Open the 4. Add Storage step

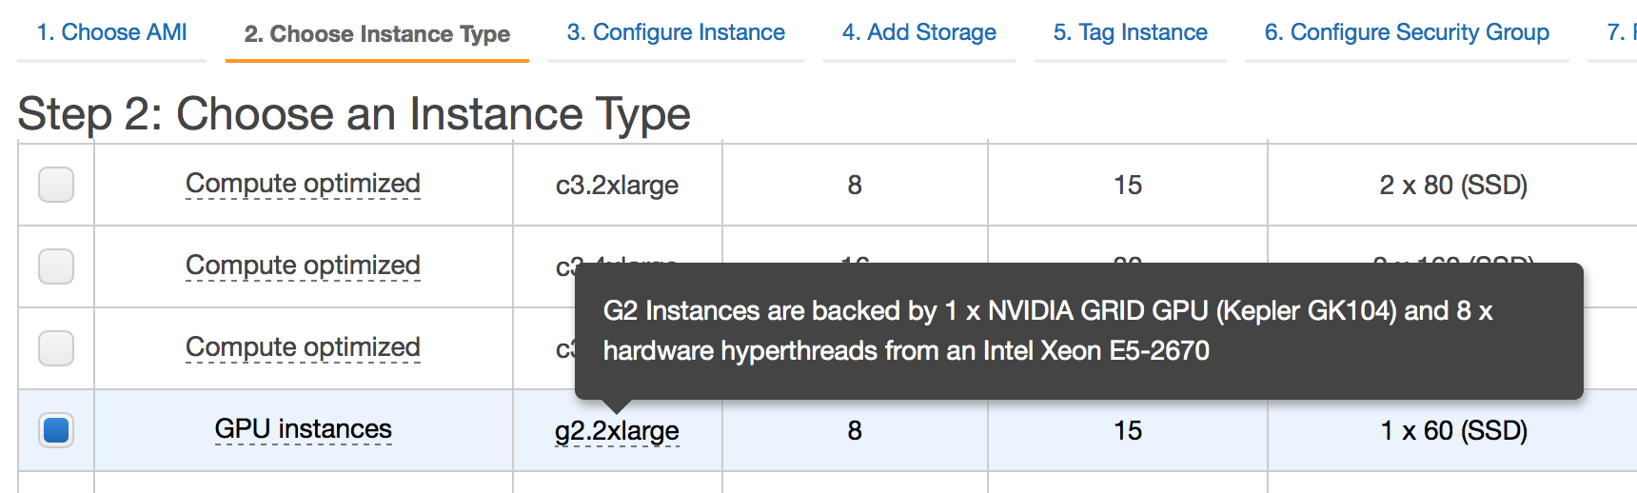(919, 32)
